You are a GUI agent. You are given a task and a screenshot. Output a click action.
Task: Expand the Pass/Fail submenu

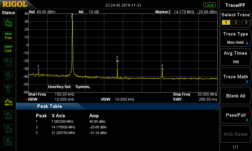[x=236, y=115]
